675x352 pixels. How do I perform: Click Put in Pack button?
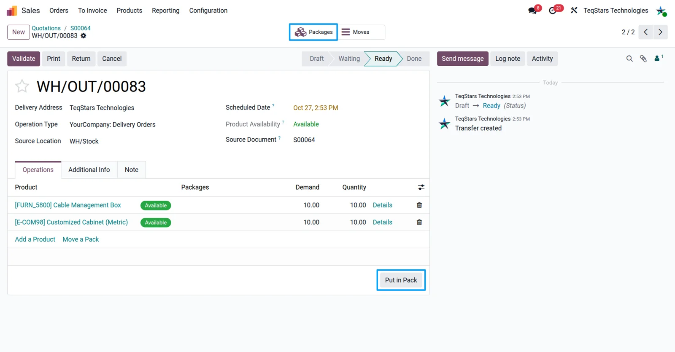click(401, 280)
